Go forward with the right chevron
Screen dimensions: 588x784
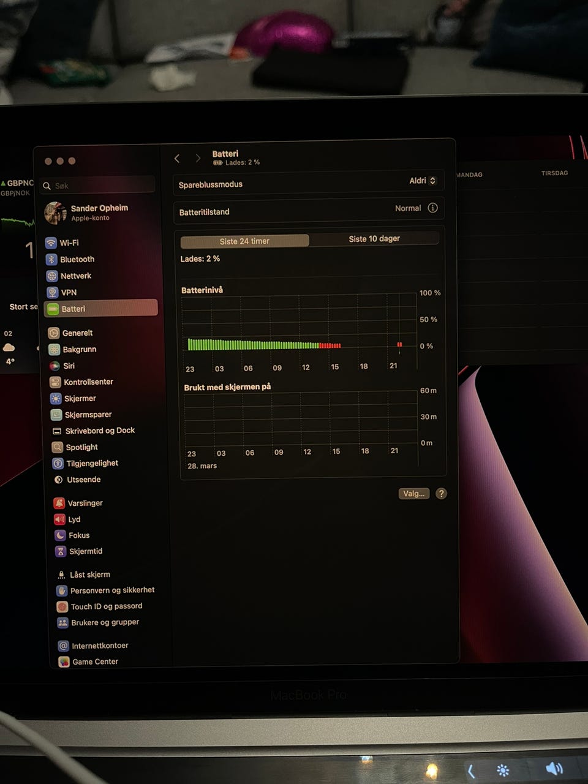[198, 158]
